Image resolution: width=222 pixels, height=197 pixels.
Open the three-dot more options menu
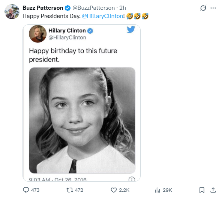(x=213, y=8)
